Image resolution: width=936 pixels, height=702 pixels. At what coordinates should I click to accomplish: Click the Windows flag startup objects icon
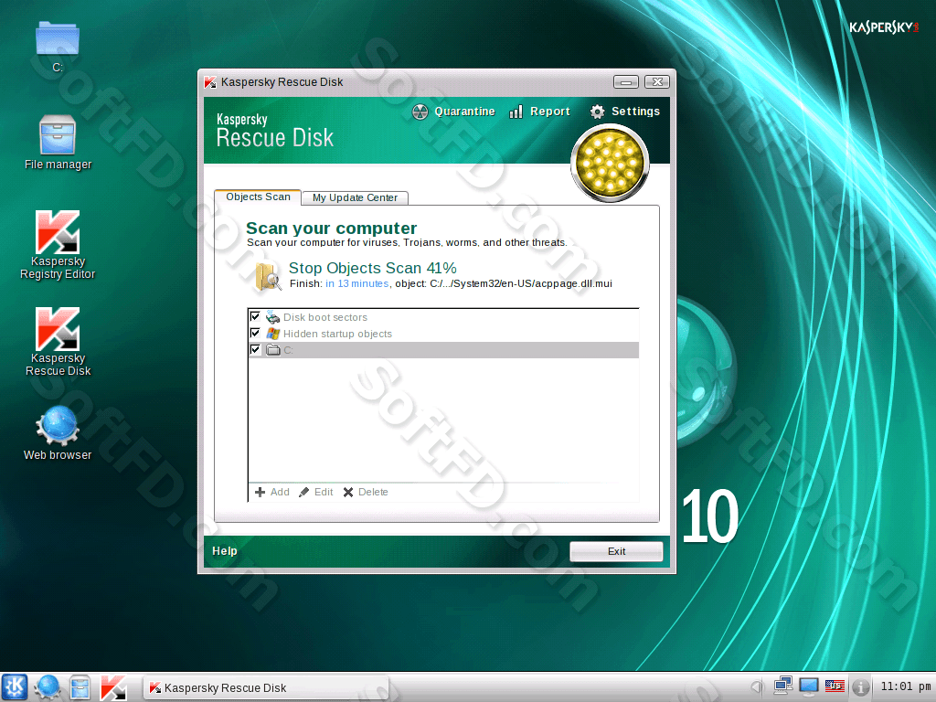point(272,334)
